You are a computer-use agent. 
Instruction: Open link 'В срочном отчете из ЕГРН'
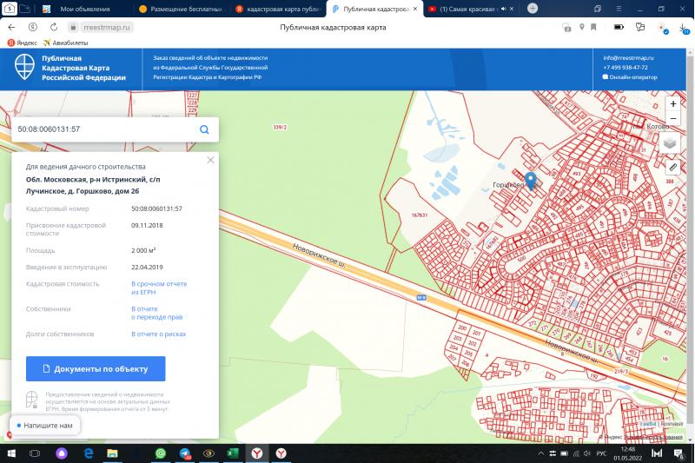(159, 288)
